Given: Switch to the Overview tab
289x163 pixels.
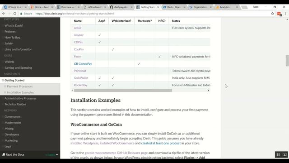Looking at the screenshot, I should point(68,7).
